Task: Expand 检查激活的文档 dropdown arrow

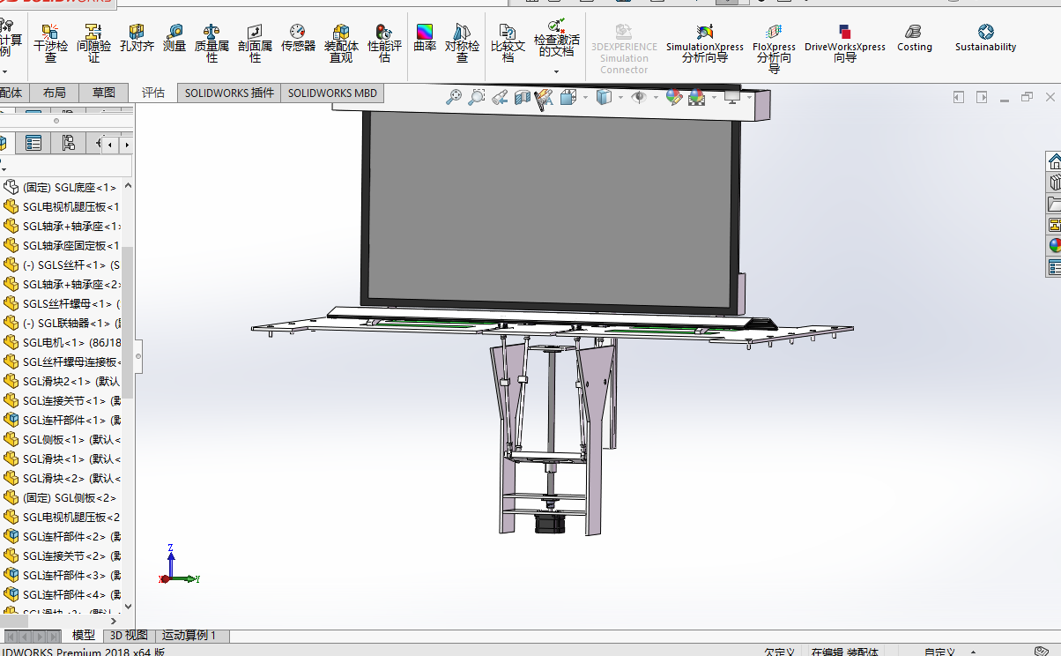Action: (556, 71)
